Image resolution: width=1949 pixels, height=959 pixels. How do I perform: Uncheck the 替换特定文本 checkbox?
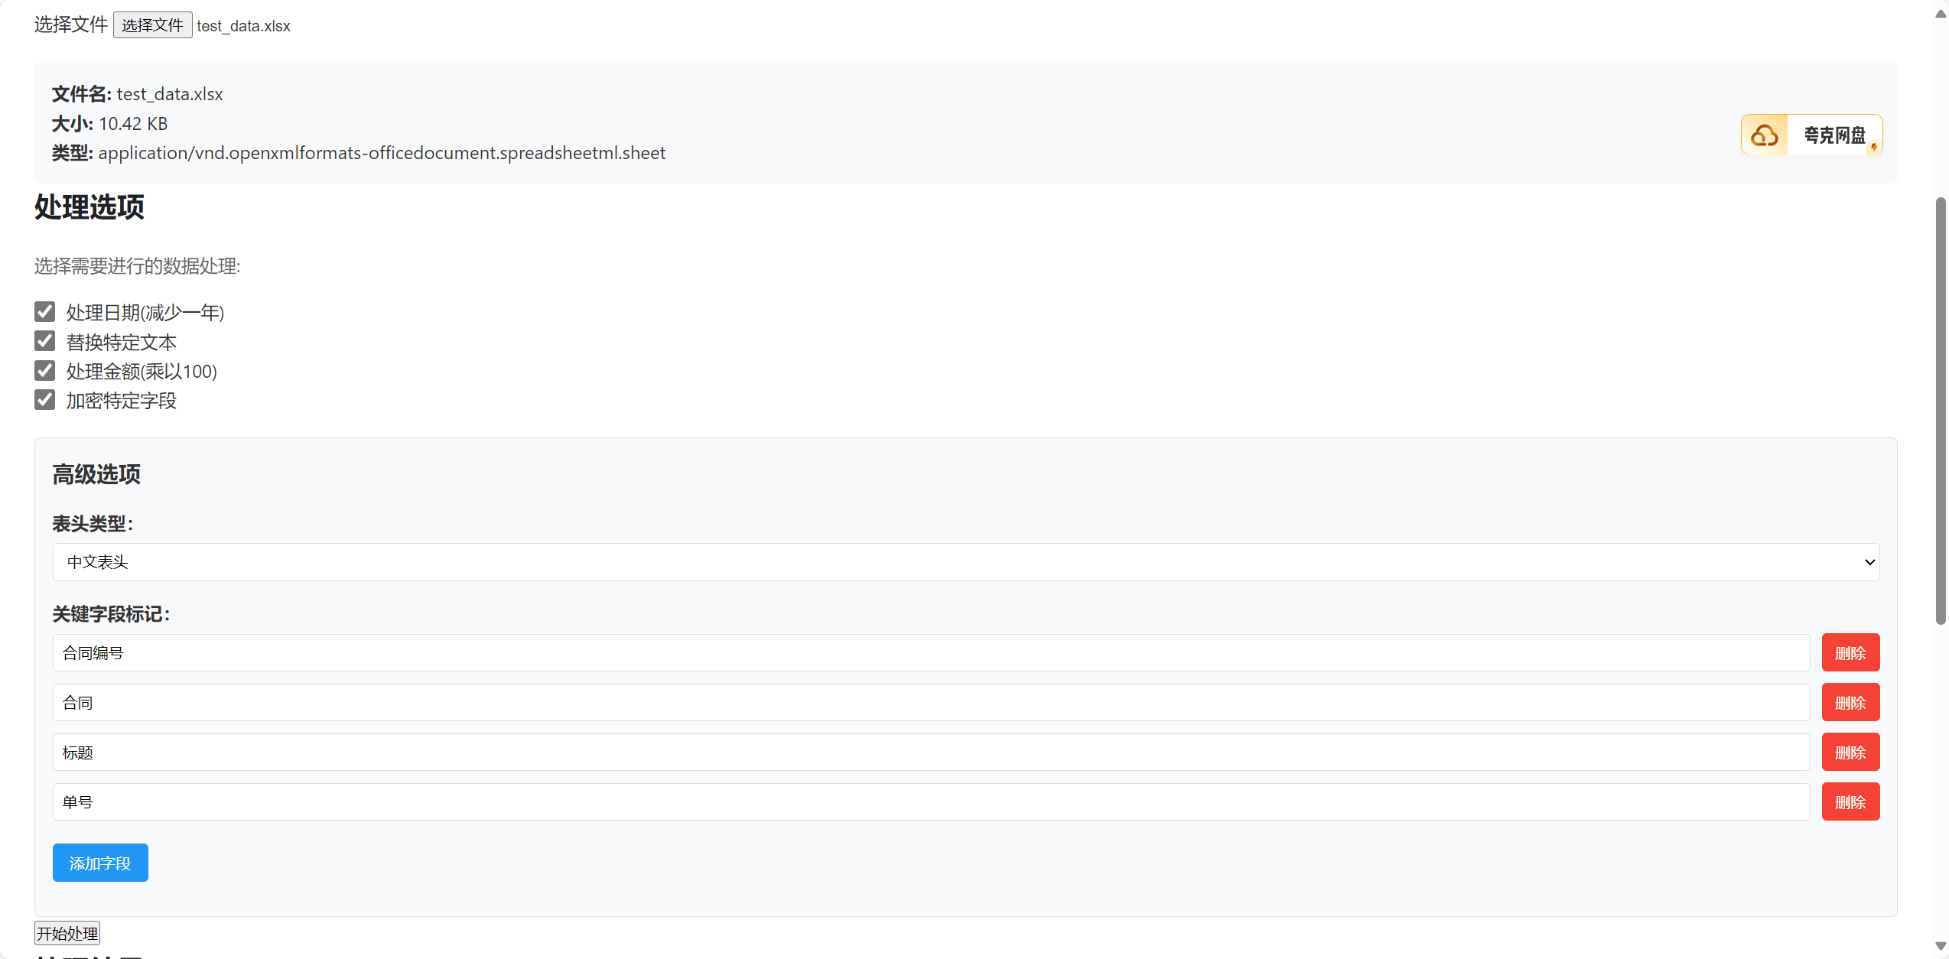[x=45, y=341]
